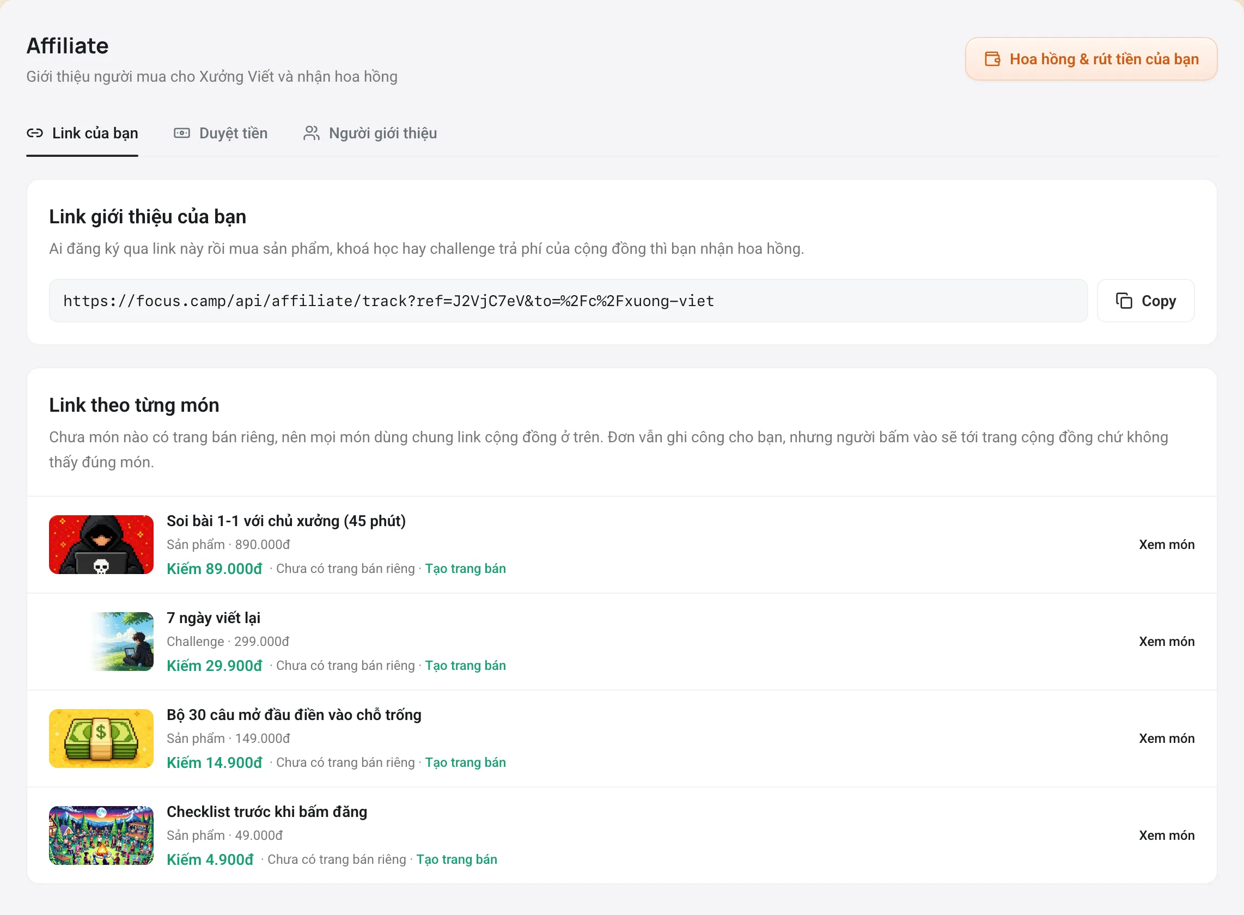1244x915 pixels.
Task: Open the hooded hacker thumbnail for Soi bài 1-1
Action: point(101,545)
